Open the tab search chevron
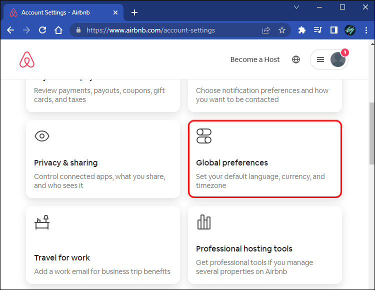The image size is (375, 290). pos(296,7)
